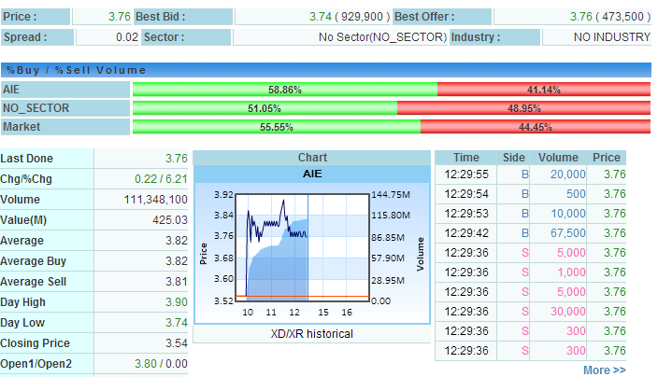This screenshot has height=377, width=658.
Task: Click the Volume column header in trades table
Action: (558, 158)
